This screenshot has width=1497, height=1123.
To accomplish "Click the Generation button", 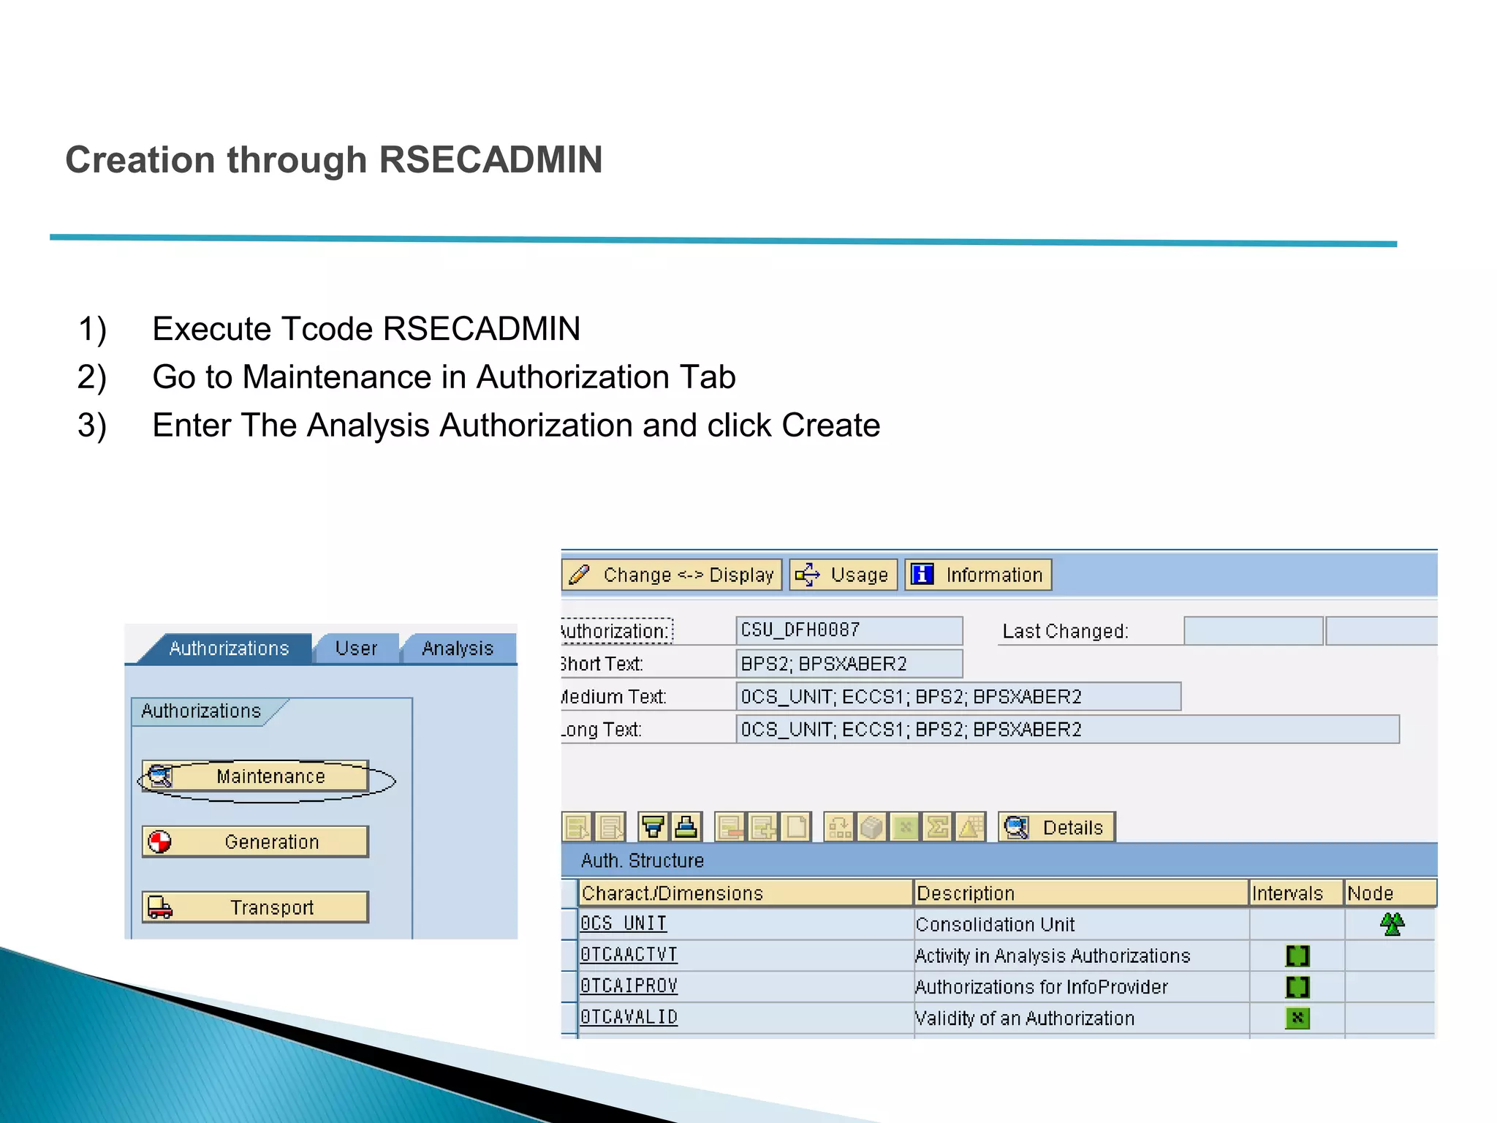I will 255,842.
